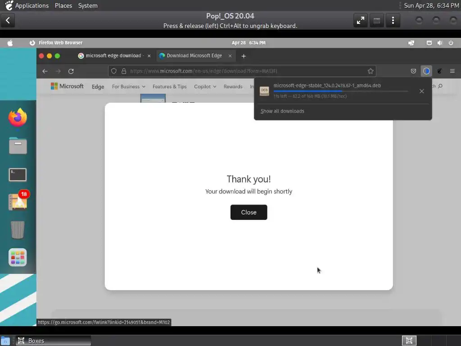
Task: Open Firefox from the guest dock
Action: pyautogui.click(x=18, y=117)
